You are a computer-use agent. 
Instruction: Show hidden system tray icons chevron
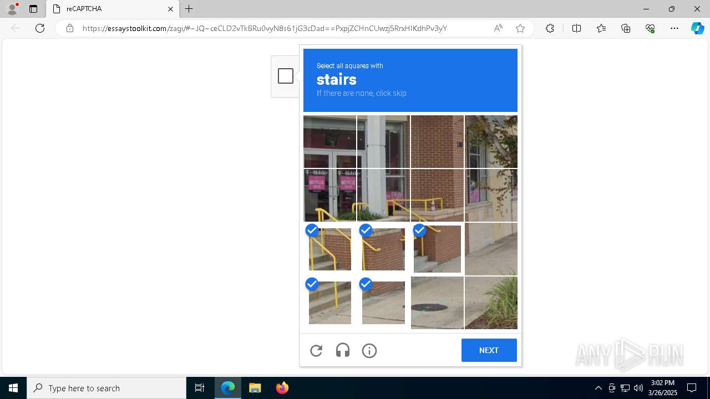[x=598, y=388]
